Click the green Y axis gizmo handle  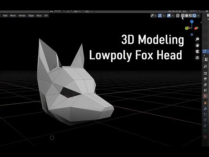coord(187,28)
